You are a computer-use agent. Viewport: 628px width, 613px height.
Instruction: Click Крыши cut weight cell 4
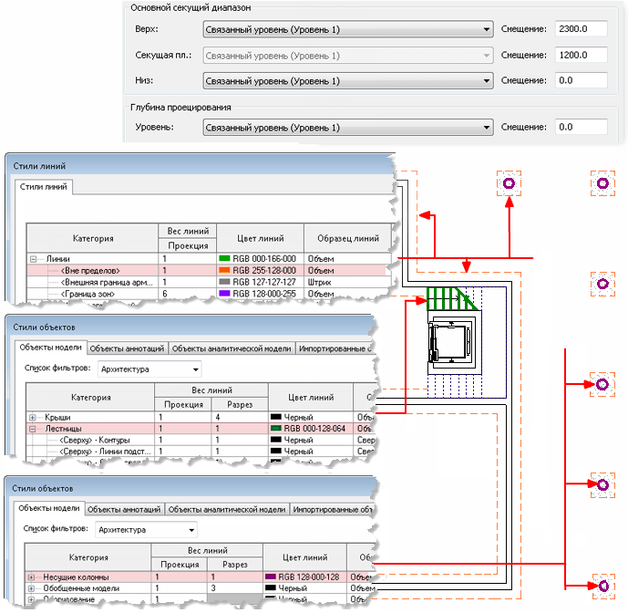tap(240, 417)
